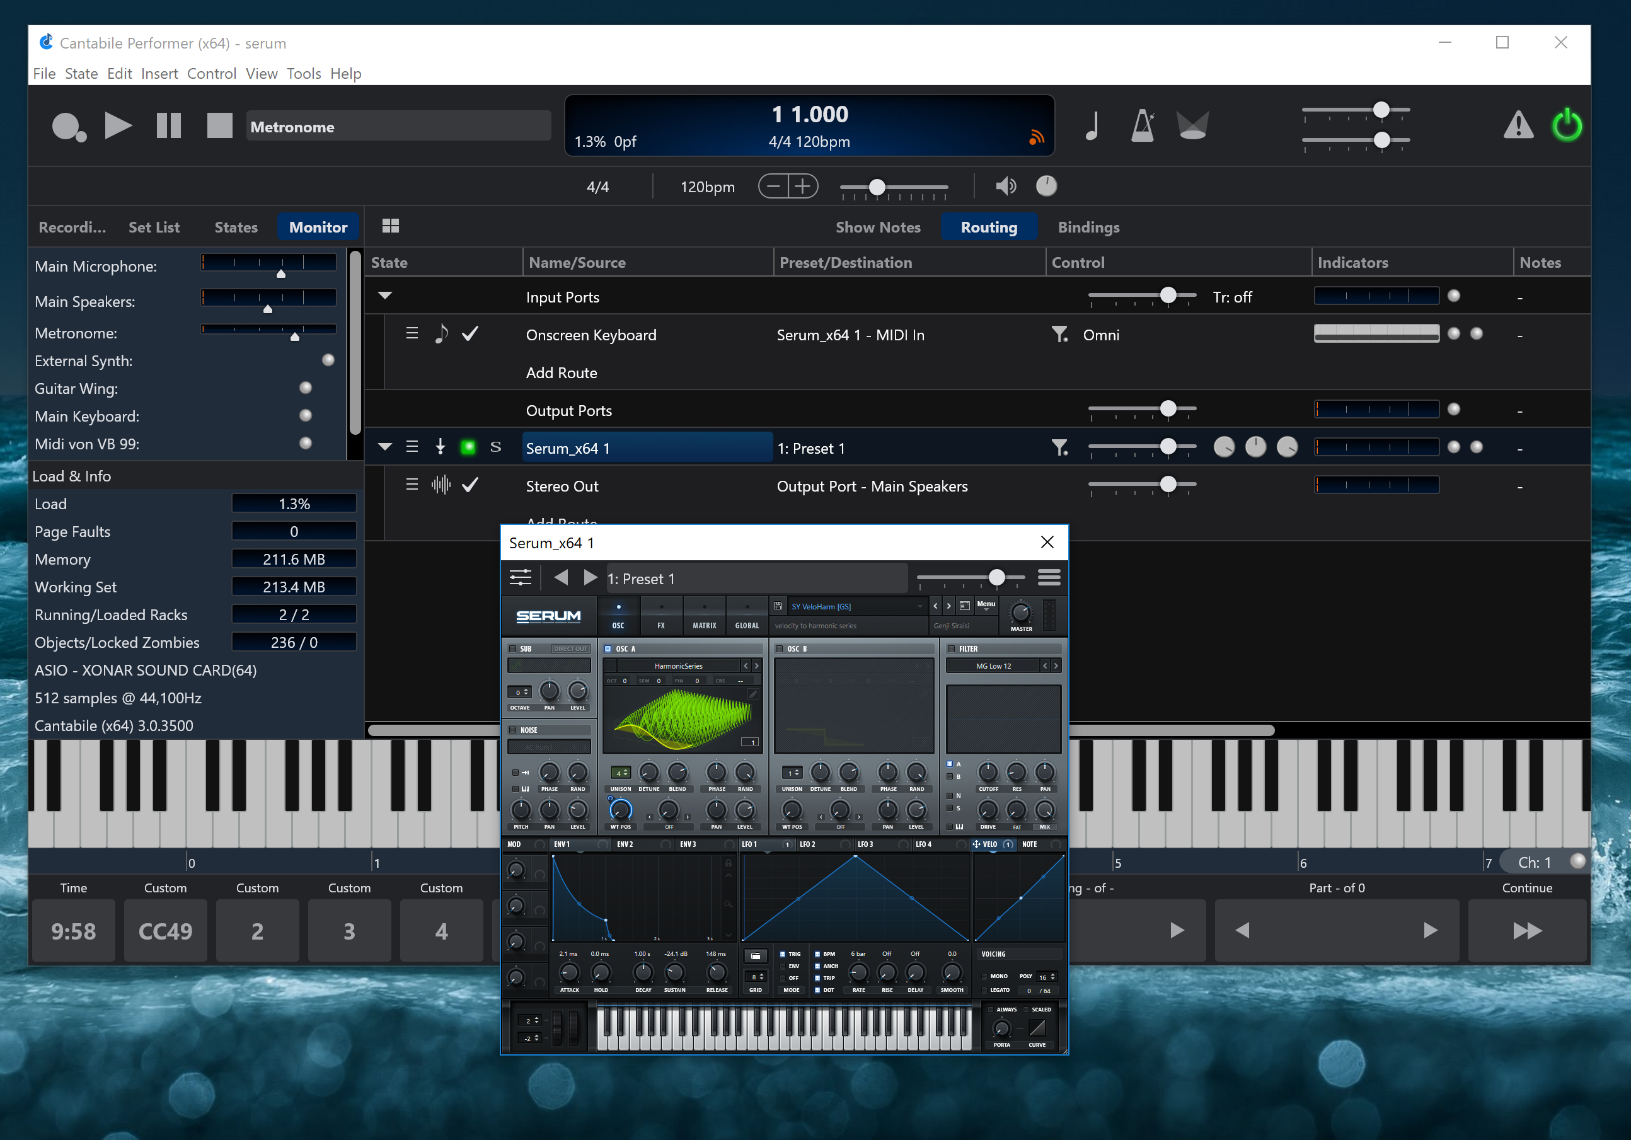Click the Continue fast-forward button
The image size is (1631, 1140).
tap(1526, 931)
